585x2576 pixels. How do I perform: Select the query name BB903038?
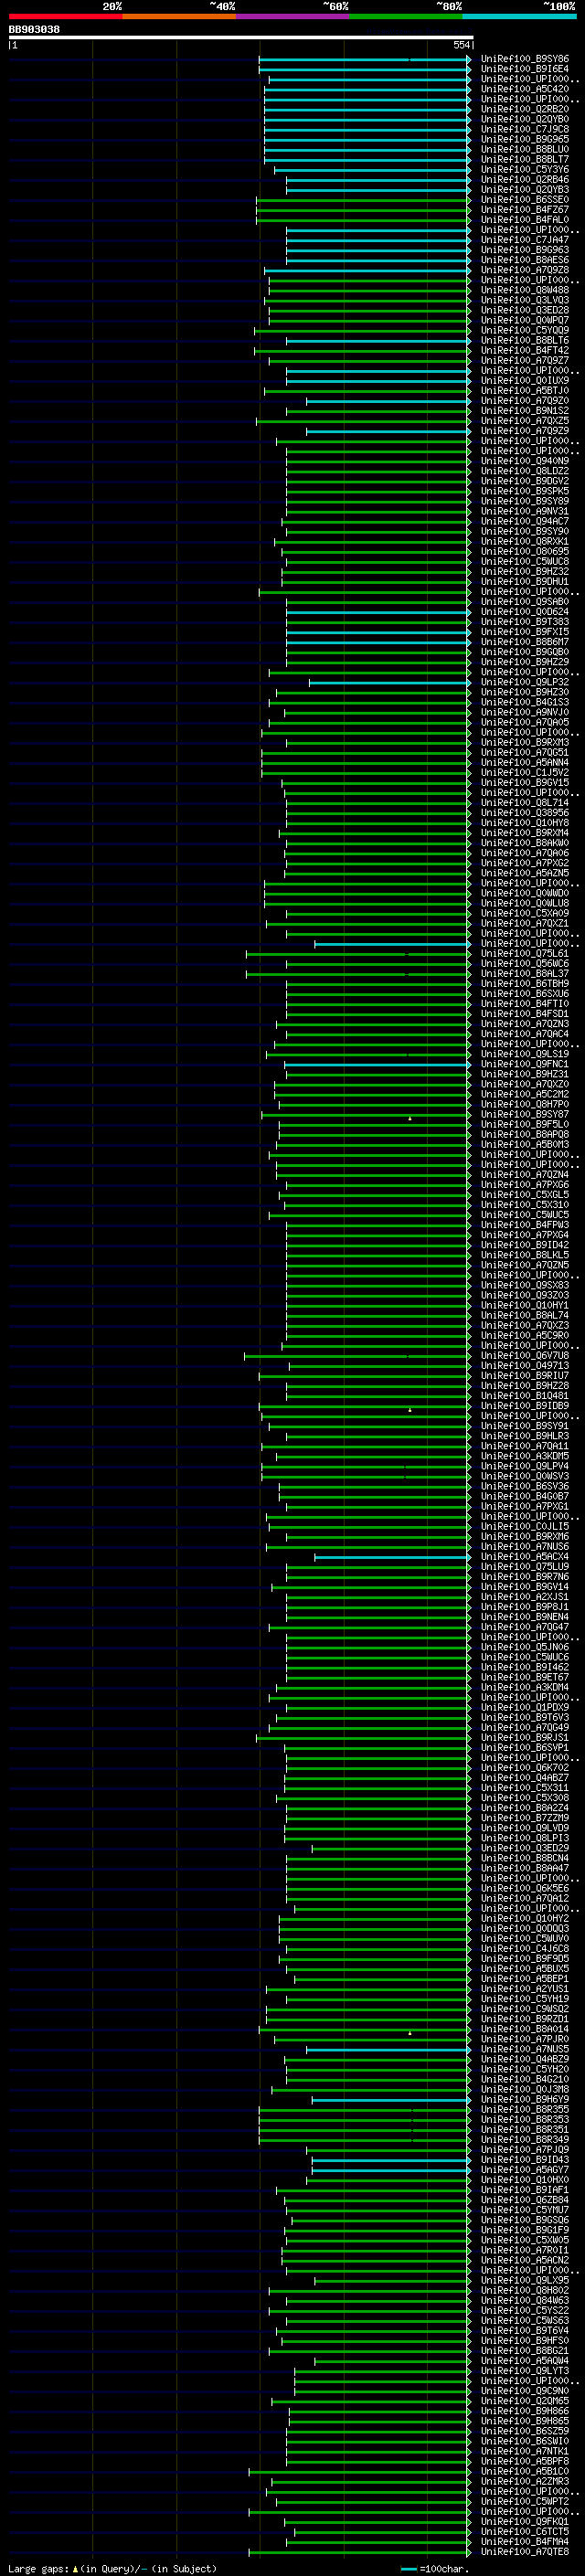(34, 30)
